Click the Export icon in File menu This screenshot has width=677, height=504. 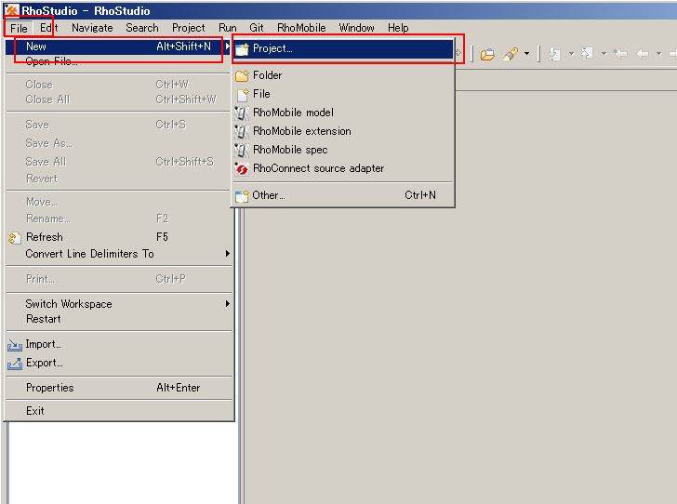click(x=15, y=364)
